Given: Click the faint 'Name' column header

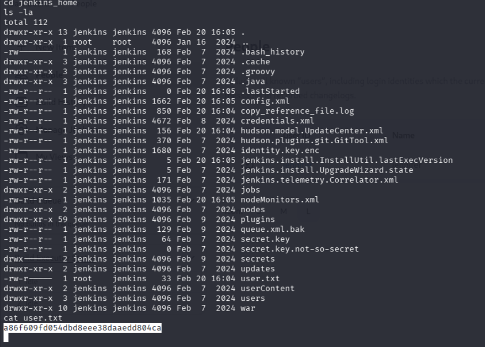Looking at the screenshot, I should click(403, 136).
